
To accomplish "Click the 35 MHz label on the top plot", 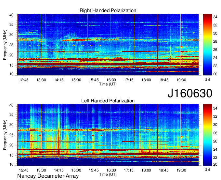I will point(12,24).
